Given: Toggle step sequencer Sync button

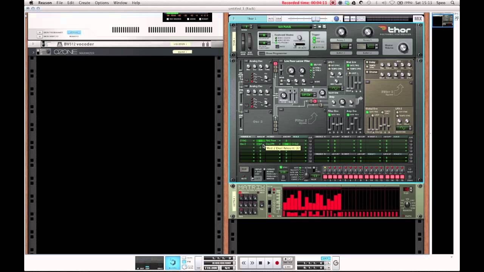Looking at the screenshot, I should (281, 167).
